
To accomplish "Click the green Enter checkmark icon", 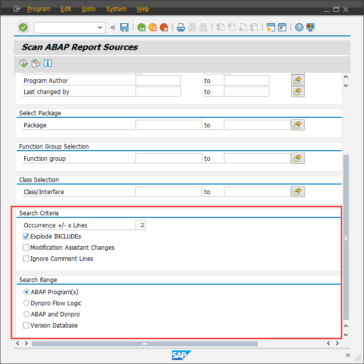I will click(x=23, y=28).
